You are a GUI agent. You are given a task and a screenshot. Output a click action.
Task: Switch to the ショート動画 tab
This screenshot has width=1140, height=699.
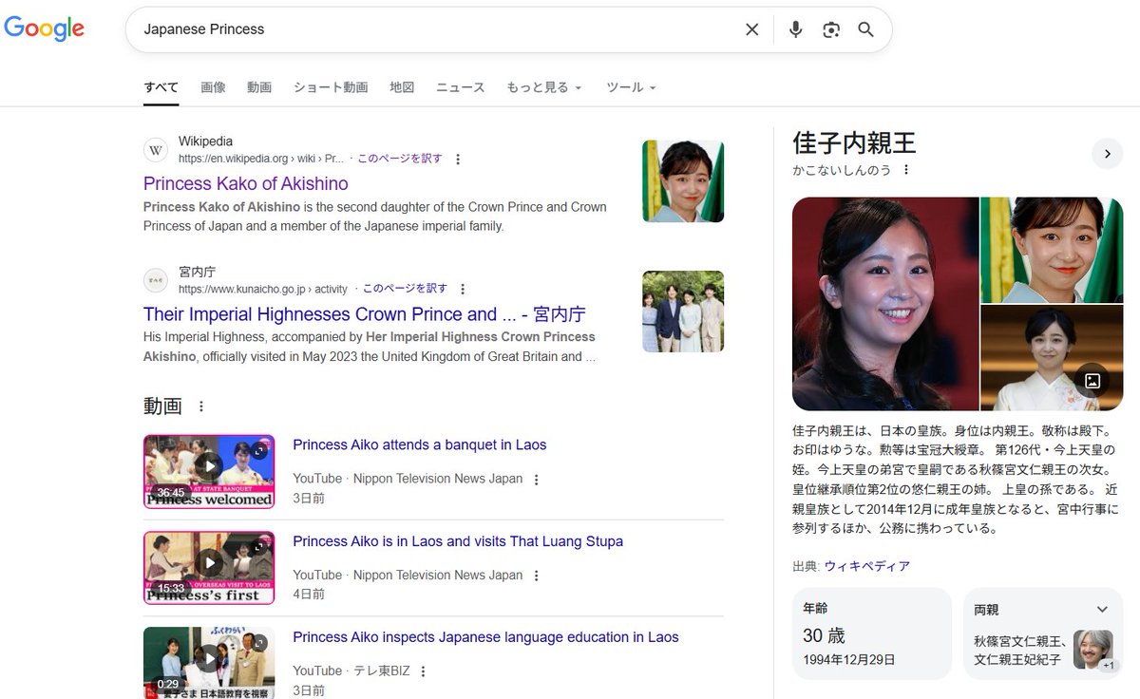click(331, 87)
